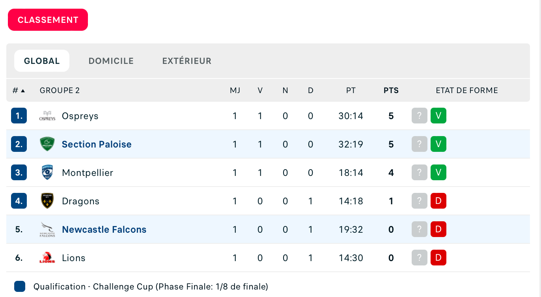The image size is (541, 297).
Task: Click the Lions team logo
Action: 47,258
